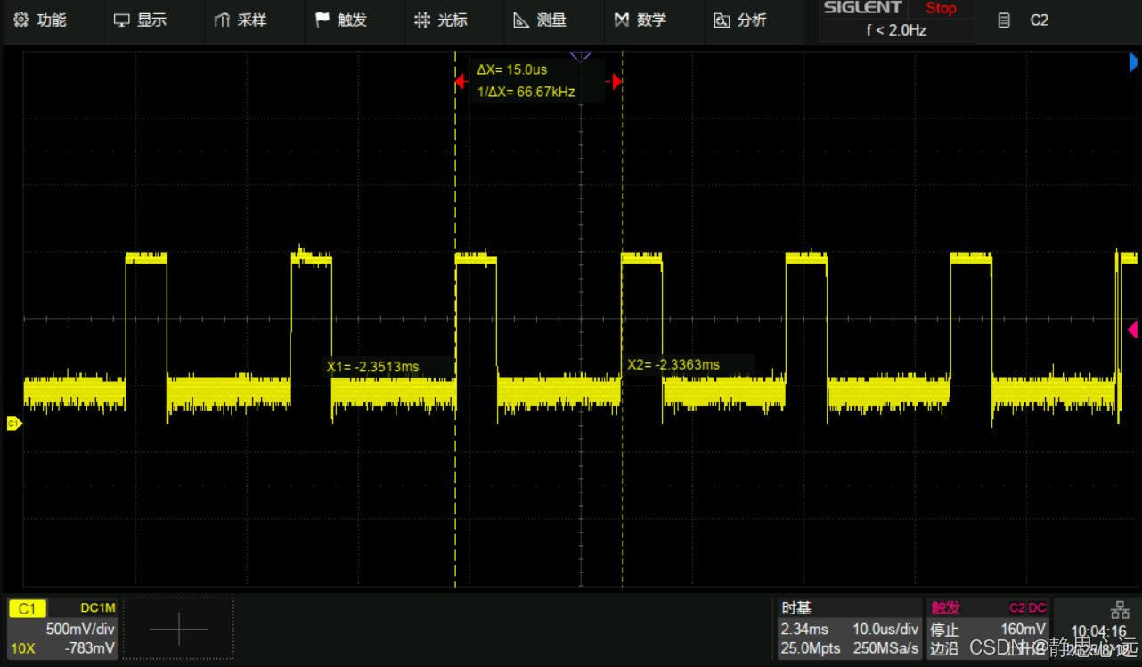Open the 功能 (Utility) menu
This screenshot has width=1142, height=667.
(41, 20)
